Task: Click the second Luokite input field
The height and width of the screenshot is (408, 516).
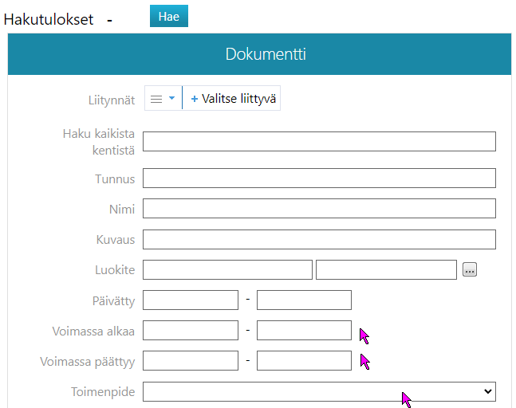Action: 386,270
